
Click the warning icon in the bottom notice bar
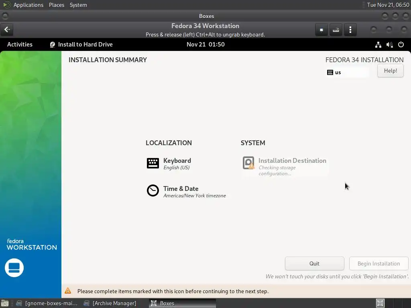coord(68,291)
